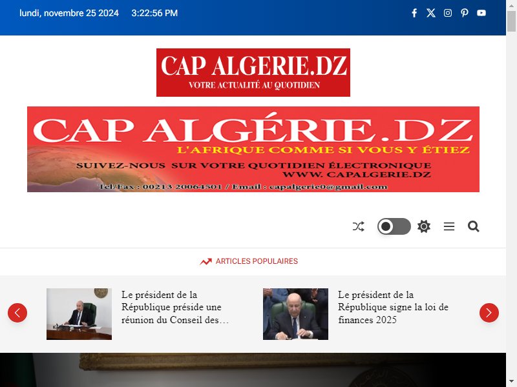Open the Pinterest profile icon

point(465,13)
